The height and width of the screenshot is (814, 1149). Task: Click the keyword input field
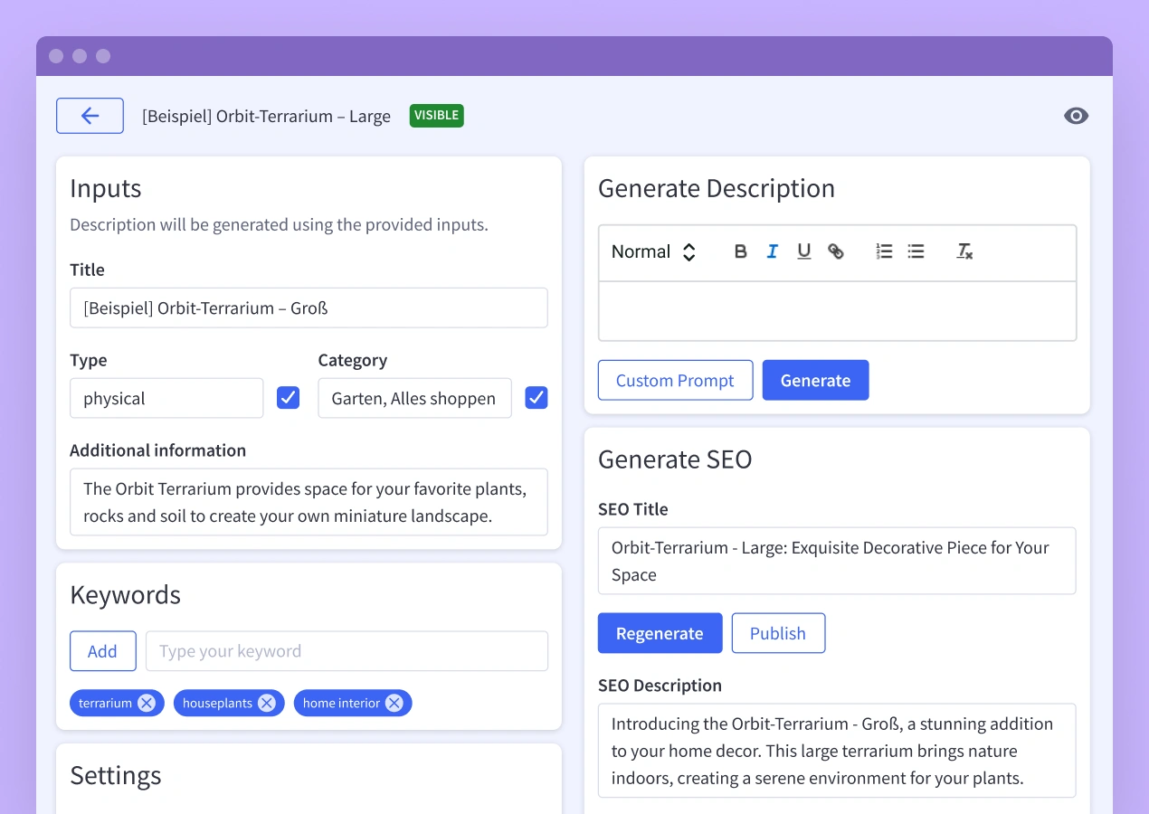pos(347,650)
